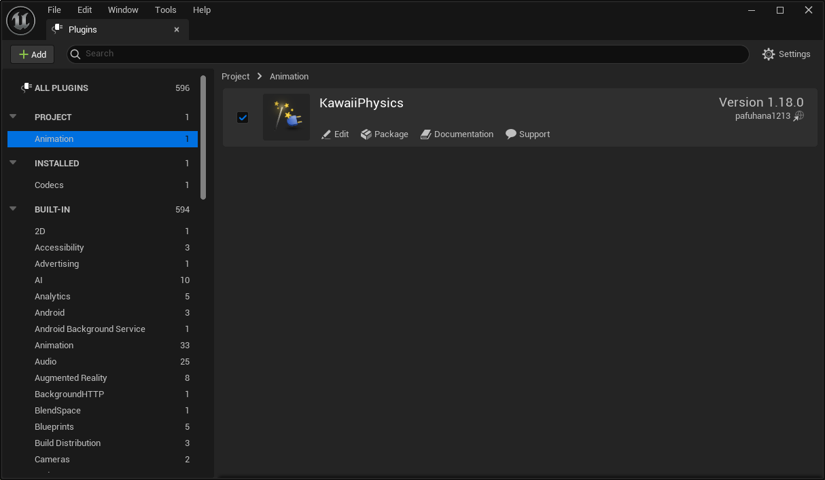Open the Window menu
The height and width of the screenshot is (480, 825).
[123, 10]
